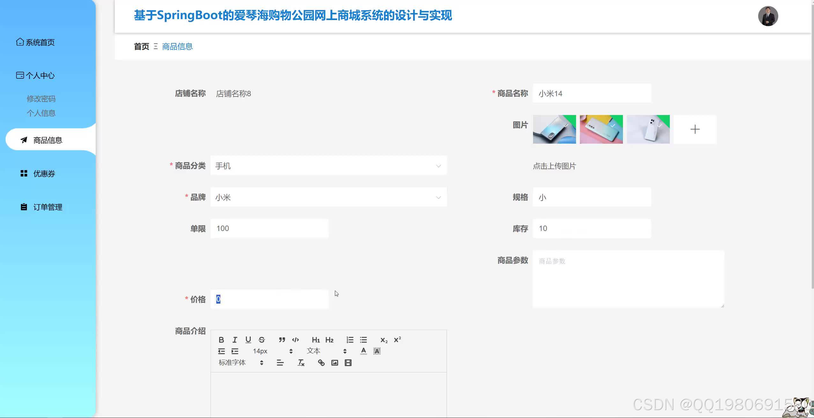814x418 pixels.
Task: Open the 商品分类 category dropdown
Action: tap(329, 165)
